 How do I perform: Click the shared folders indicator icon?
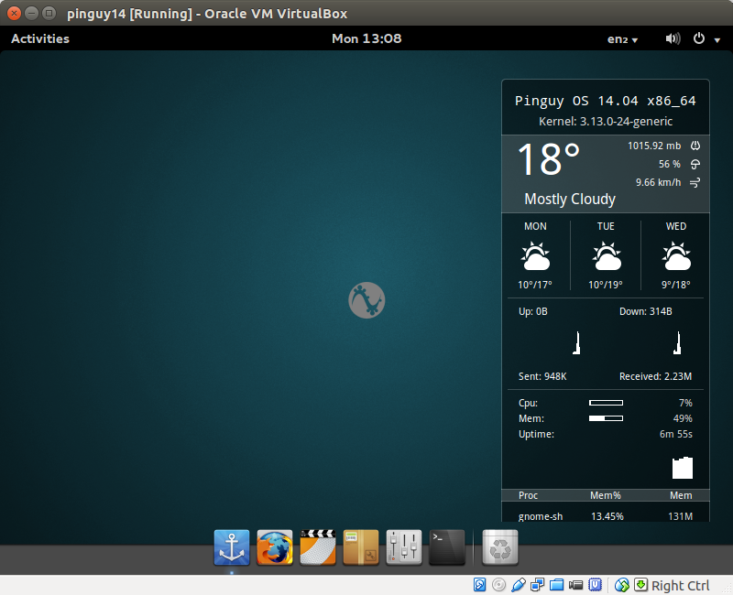coord(557,585)
